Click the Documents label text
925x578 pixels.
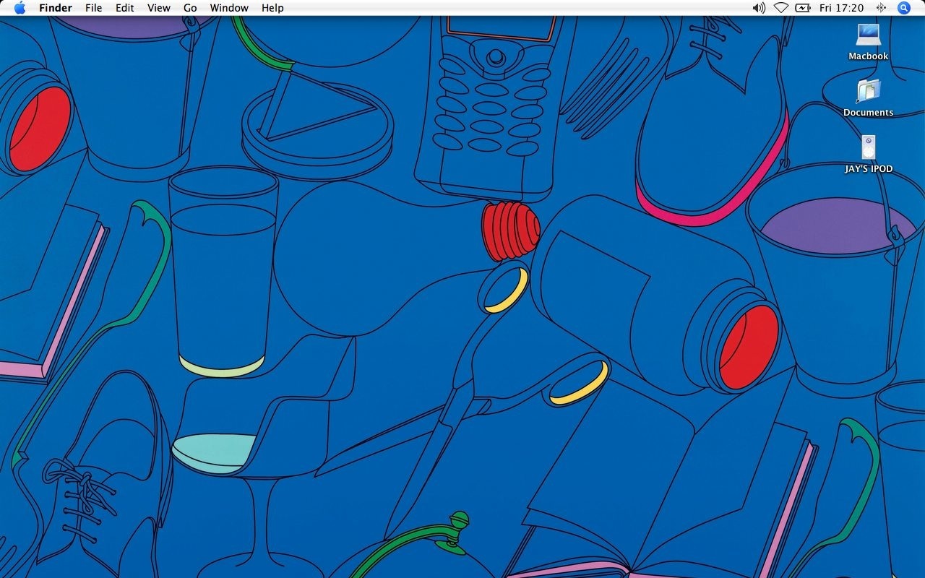pos(869,112)
